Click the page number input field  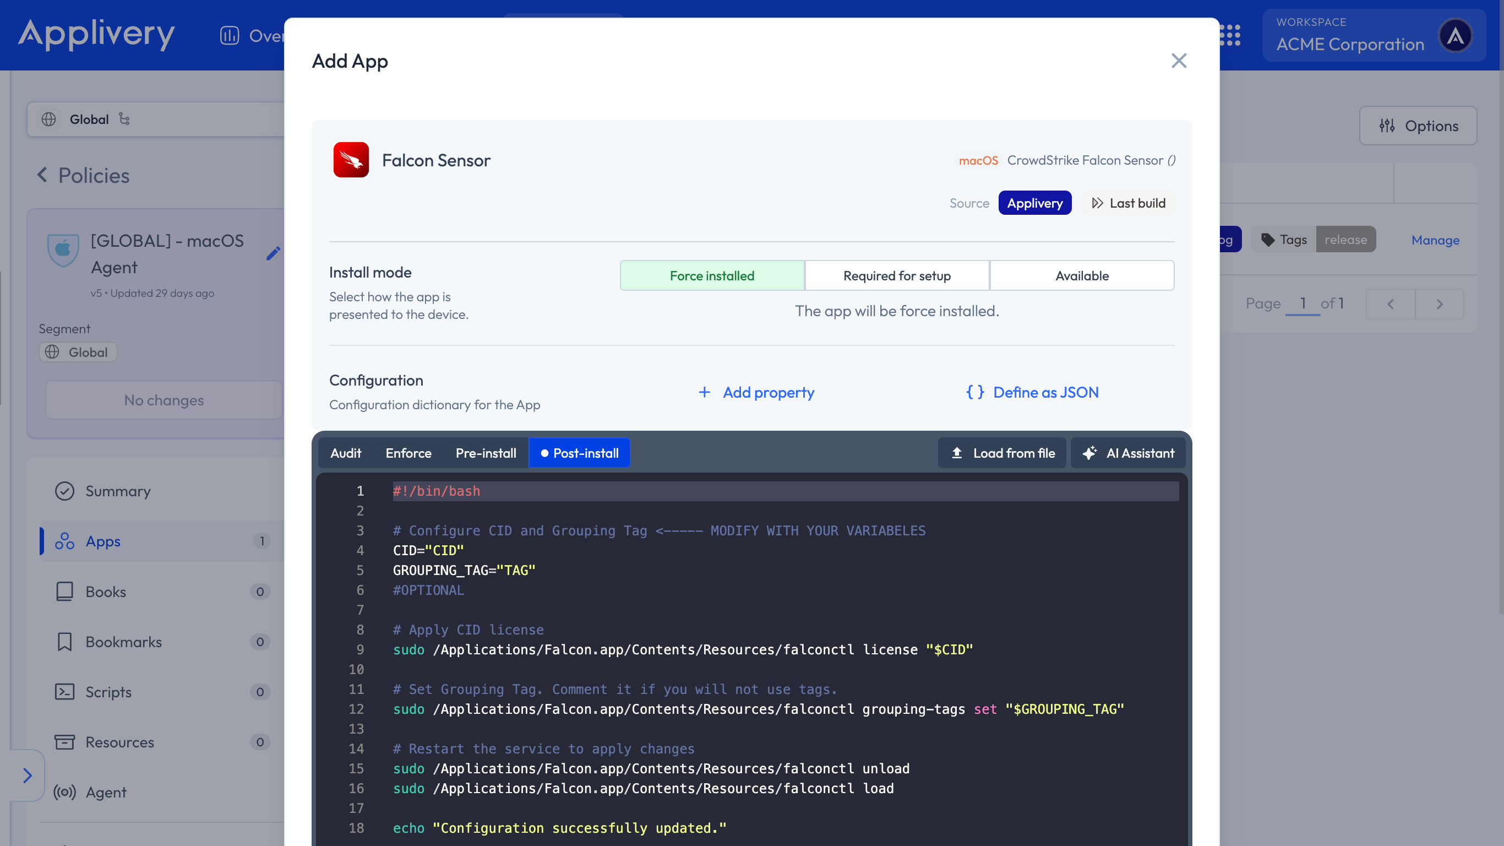coord(1303,303)
